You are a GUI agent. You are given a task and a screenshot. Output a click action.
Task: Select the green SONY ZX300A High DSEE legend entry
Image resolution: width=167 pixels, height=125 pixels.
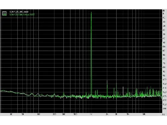pos(22,15)
